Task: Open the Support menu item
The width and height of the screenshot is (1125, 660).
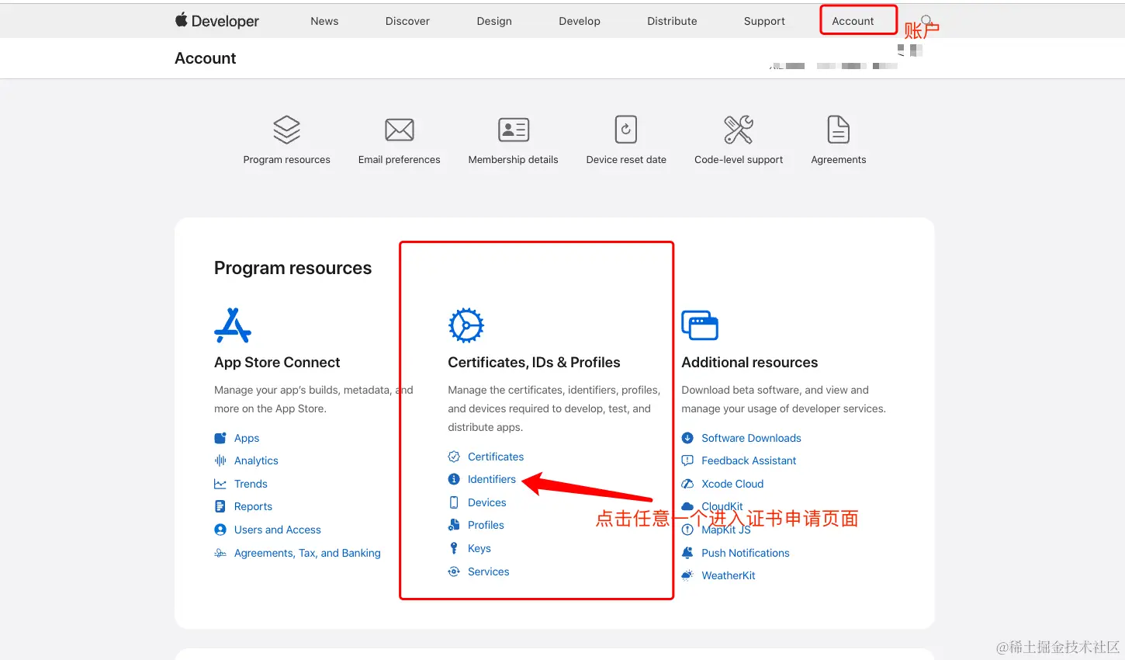Action: (x=764, y=21)
